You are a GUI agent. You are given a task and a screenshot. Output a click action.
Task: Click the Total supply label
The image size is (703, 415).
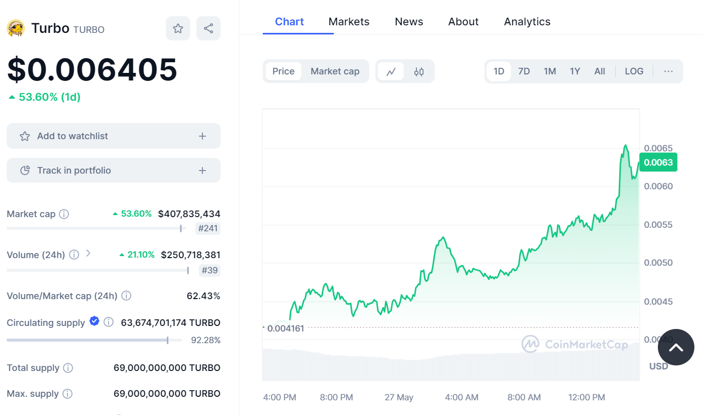pos(33,368)
